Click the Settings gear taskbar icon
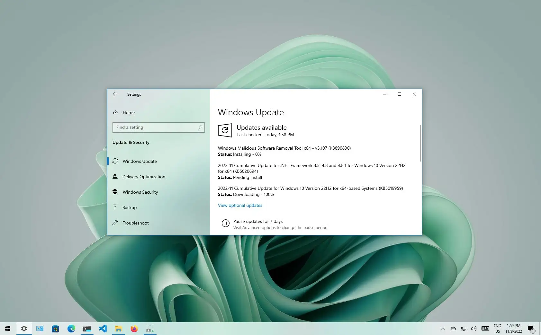 coord(24,329)
